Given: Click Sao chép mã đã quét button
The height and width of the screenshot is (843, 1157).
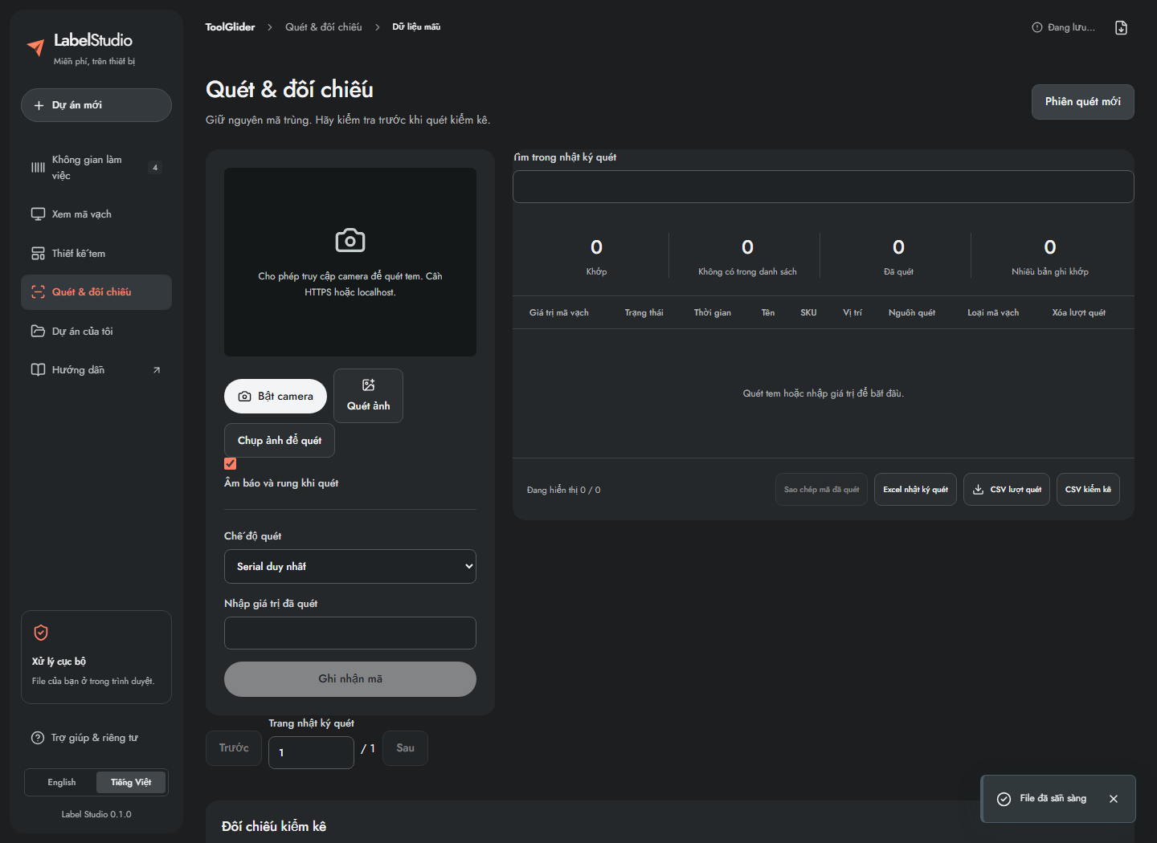Looking at the screenshot, I should pyautogui.click(x=821, y=490).
